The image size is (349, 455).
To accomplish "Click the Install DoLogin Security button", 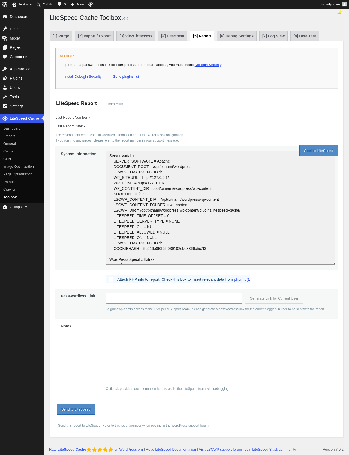I will tap(83, 77).
